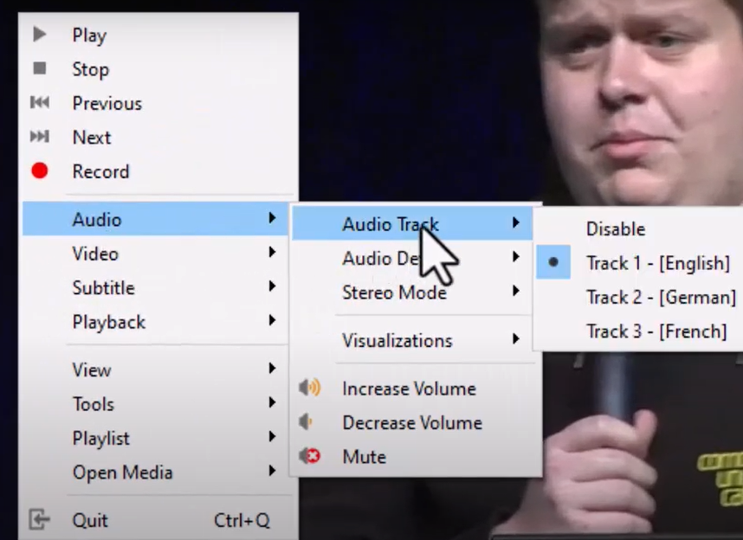
Task: Click the Quit exit icon
Action: coord(40,519)
